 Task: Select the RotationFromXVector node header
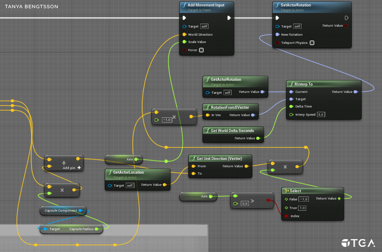pyautogui.click(x=230, y=107)
